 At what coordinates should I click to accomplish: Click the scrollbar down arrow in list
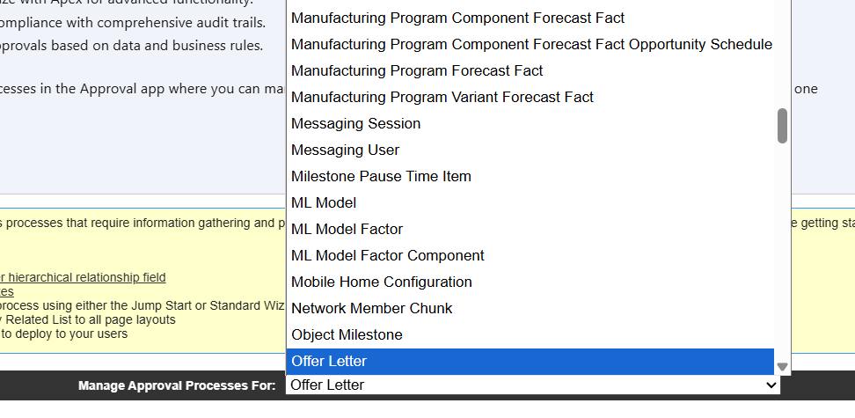782,367
